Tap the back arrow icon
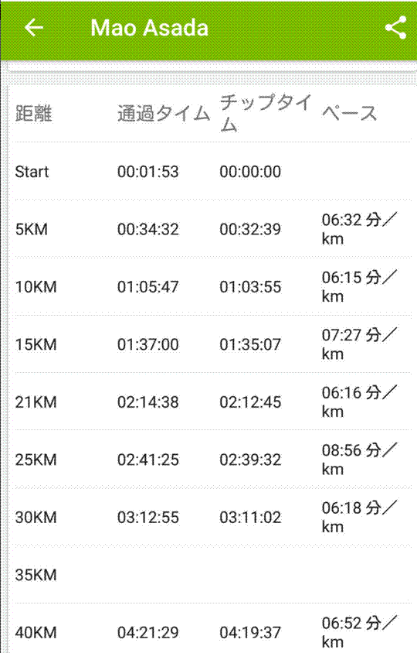 34,28
